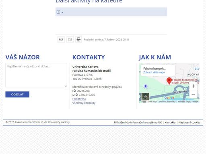Click the red map pin marker
Screen dimensions: 206x154
(169, 81)
